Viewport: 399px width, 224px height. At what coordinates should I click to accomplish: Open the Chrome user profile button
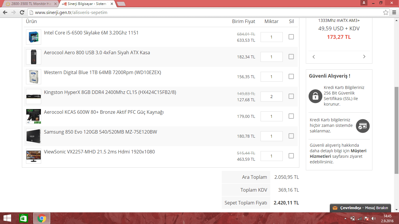pyautogui.click(x=364, y=3)
